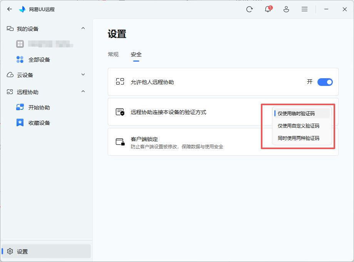
Task: Open the user account profile icon
Action: [x=286, y=9]
